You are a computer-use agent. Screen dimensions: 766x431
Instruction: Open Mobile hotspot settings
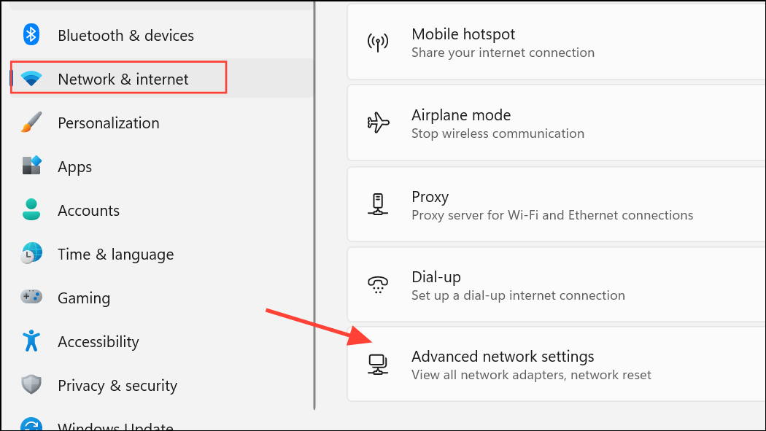(557, 42)
